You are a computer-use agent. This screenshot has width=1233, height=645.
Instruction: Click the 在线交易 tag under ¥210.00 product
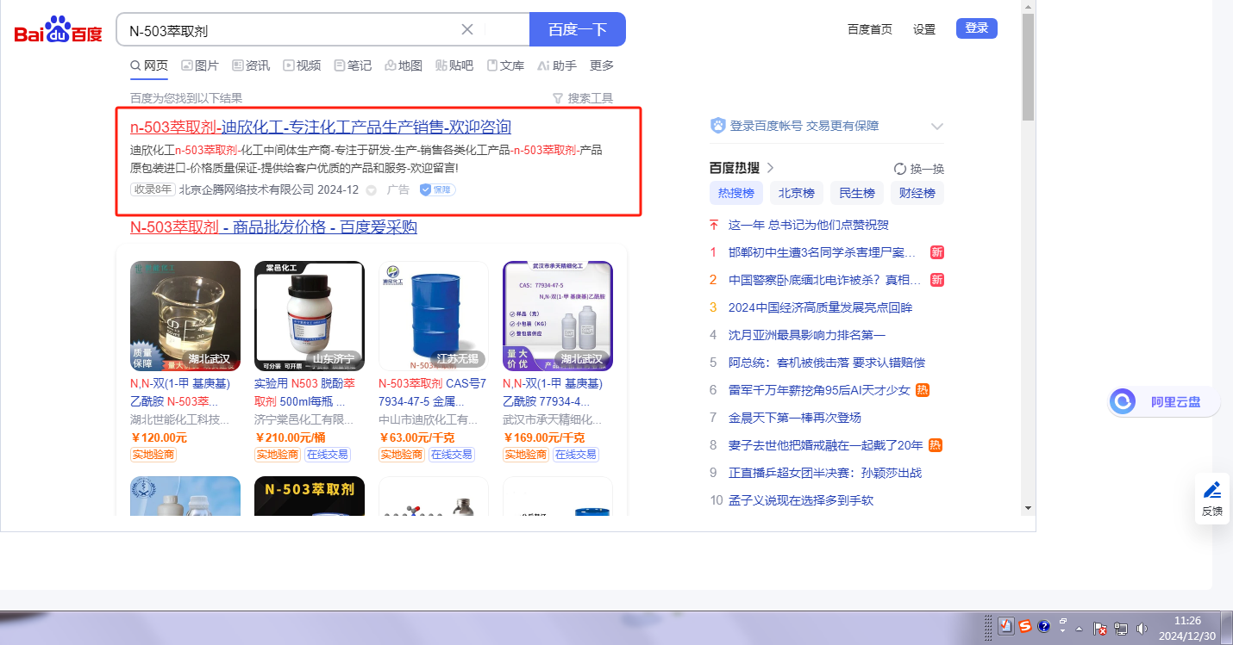[328, 455]
